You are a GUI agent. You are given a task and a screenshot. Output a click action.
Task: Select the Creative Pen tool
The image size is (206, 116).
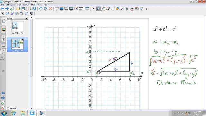point(103,9)
